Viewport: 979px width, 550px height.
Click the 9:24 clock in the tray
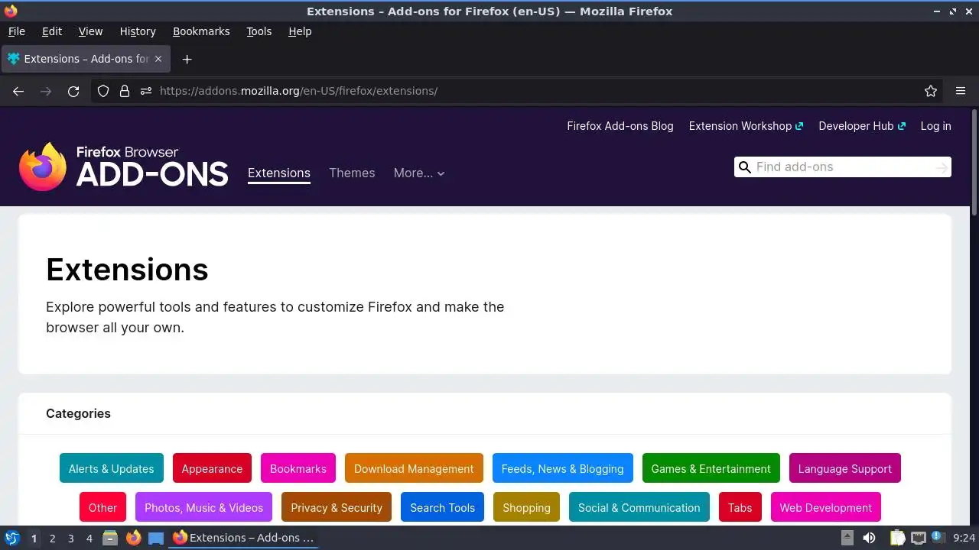click(964, 538)
